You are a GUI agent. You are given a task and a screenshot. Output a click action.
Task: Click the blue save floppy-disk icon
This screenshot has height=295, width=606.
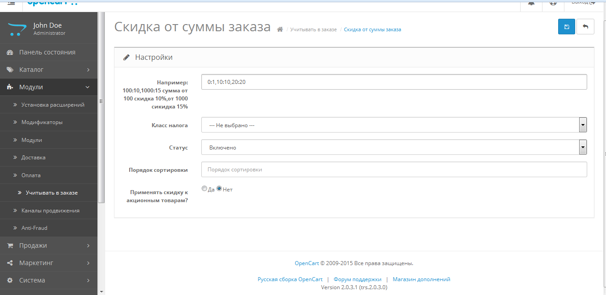pyautogui.click(x=567, y=27)
